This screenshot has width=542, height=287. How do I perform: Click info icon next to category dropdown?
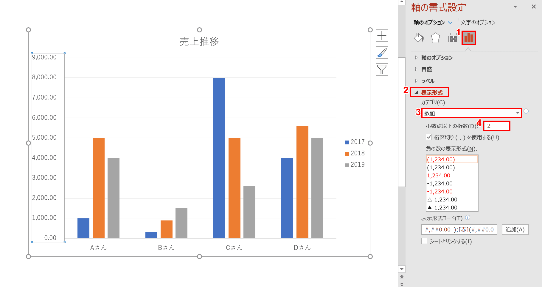tap(526, 111)
